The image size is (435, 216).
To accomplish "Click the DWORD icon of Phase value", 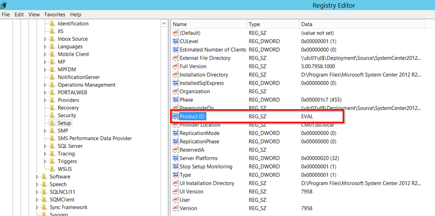I will pos(175,100).
